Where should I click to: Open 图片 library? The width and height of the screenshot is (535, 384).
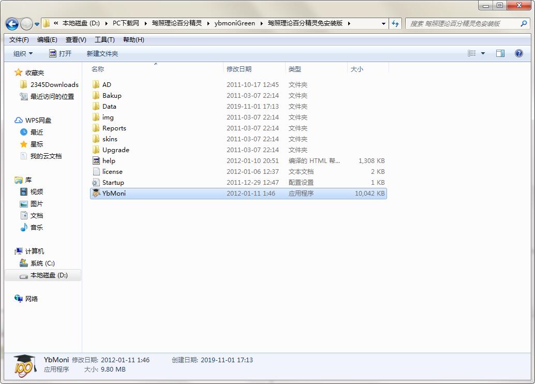tap(37, 204)
